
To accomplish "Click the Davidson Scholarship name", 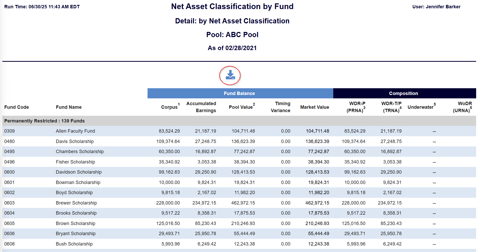I will click(x=79, y=172).
